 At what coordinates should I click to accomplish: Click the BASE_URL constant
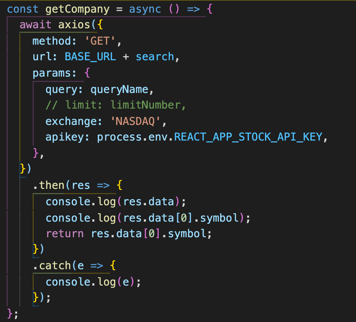[x=90, y=57]
